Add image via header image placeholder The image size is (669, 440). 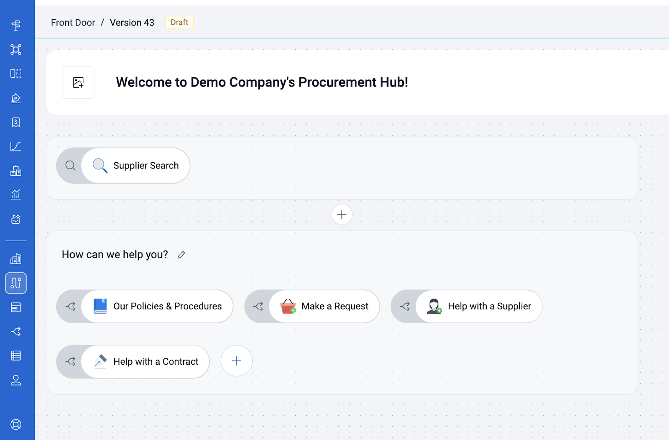[x=78, y=82]
